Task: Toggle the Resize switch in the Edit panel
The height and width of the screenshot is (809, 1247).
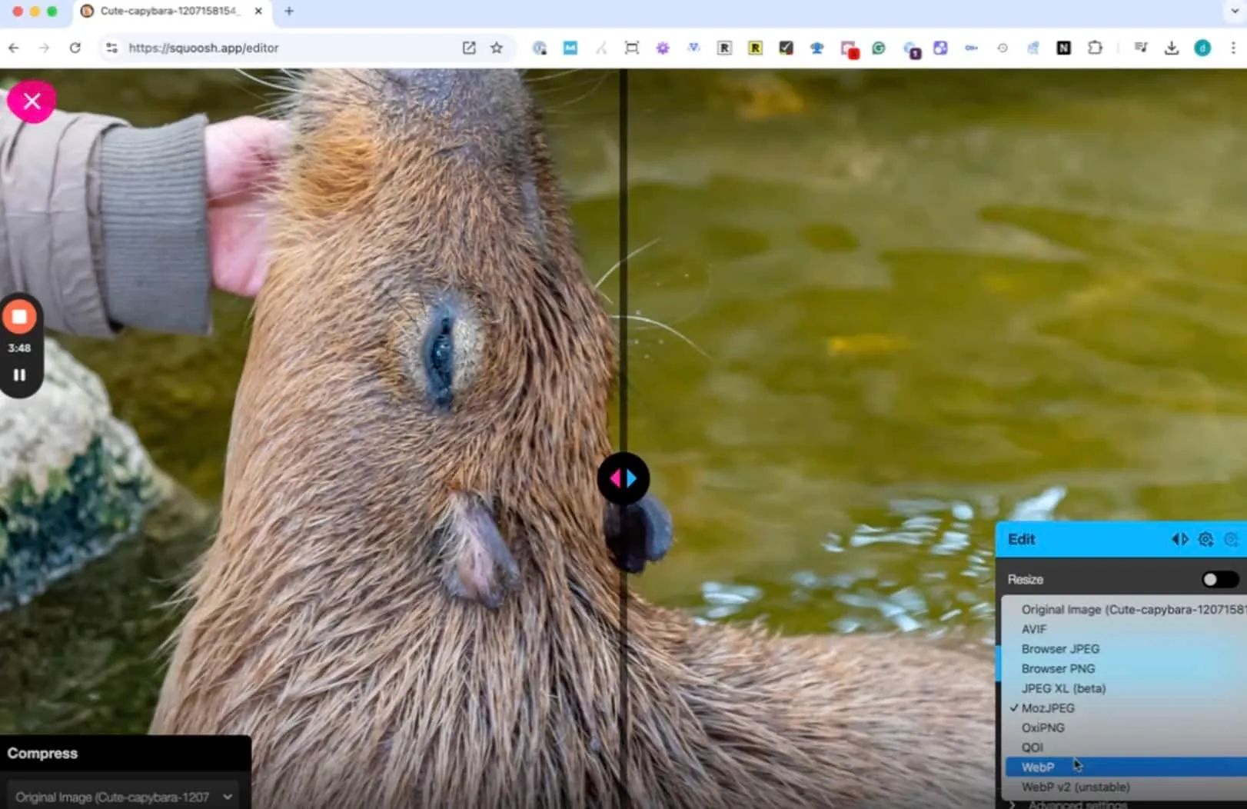Action: (x=1220, y=579)
